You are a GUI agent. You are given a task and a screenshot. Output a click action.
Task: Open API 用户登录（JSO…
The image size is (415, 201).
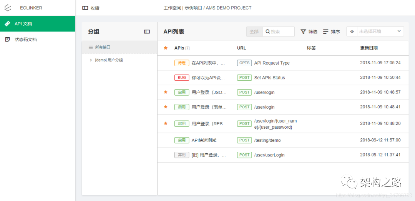click(x=209, y=92)
